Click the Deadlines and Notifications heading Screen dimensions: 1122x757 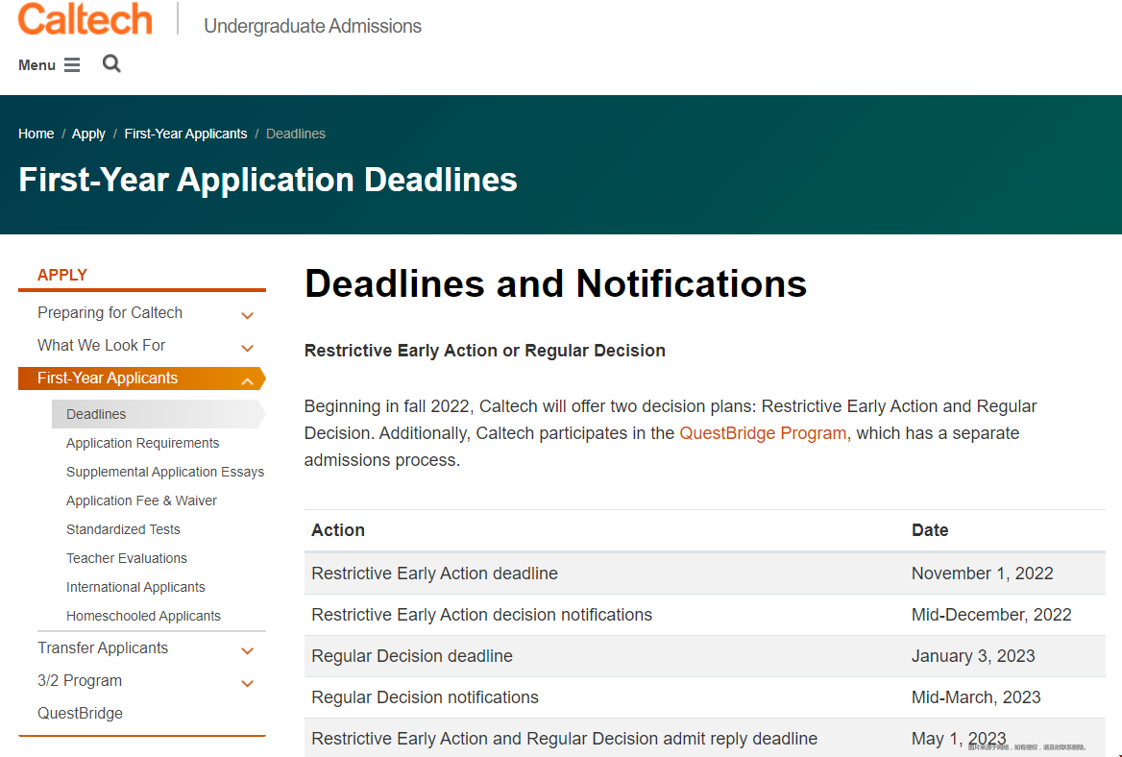pyautogui.click(x=555, y=283)
